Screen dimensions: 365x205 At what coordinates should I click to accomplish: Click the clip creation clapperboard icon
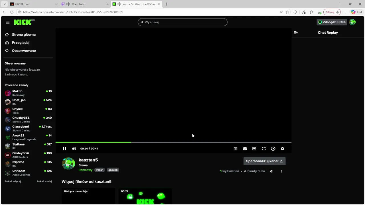[x=245, y=149]
